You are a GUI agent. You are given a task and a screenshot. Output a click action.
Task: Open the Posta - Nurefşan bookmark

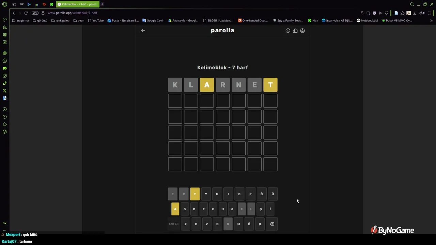[123, 20]
